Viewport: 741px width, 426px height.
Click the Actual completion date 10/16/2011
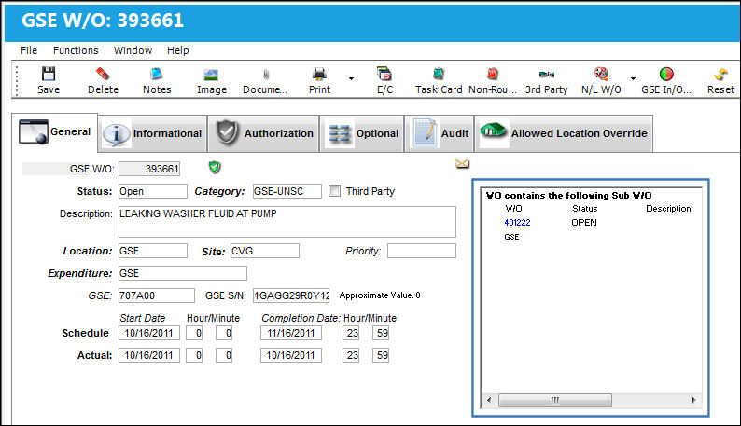pyautogui.click(x=291, y=355)
